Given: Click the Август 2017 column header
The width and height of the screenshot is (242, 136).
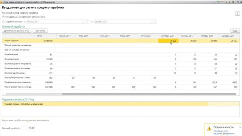Looking at the screenshot, I should click(148, 36).
